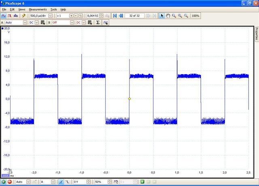The width and height of the screenshot is (259, 186).
Task: Select the Hand pan tool
Action: pos(168,16)
